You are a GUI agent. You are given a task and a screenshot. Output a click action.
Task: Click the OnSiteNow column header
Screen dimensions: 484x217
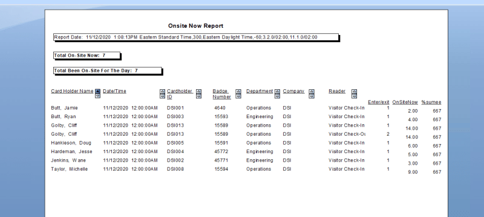[x=405, y=102]
